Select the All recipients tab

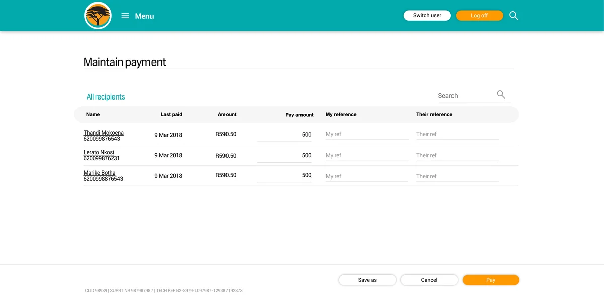106,97
